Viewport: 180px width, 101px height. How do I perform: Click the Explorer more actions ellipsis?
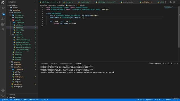coord(35,2)
